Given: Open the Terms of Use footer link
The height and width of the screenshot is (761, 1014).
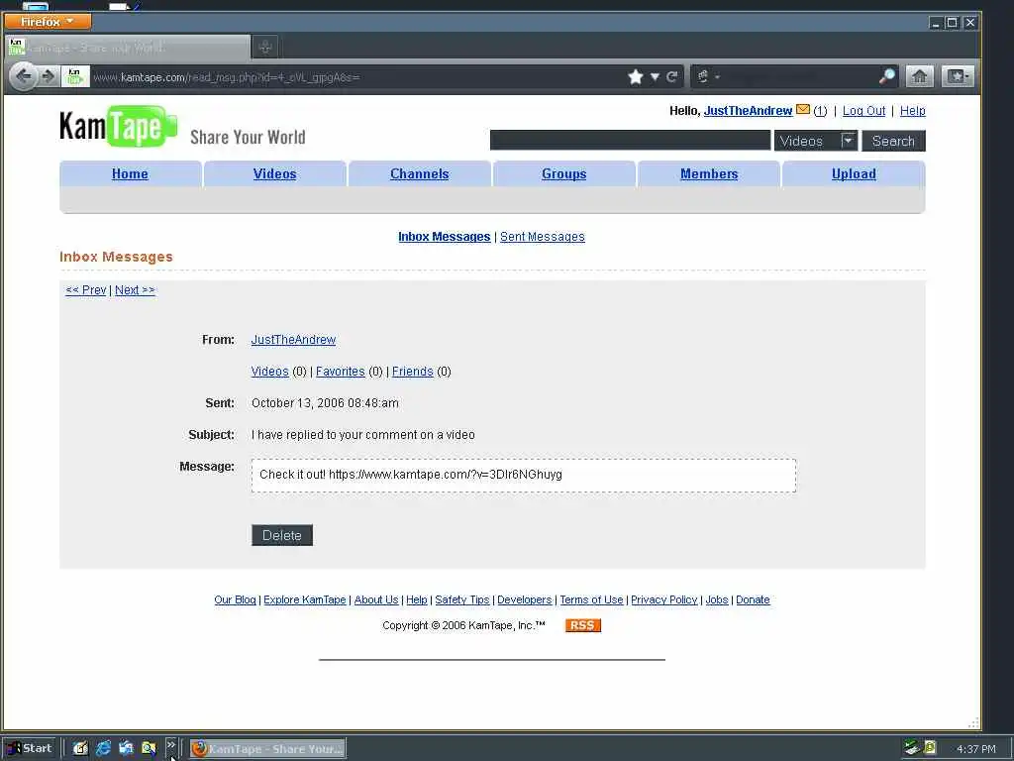Looking at the screenshot, I should click(592, 599).
